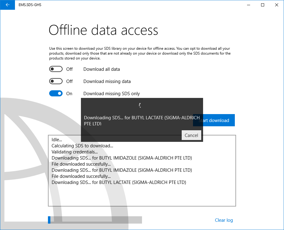The image size is (284, 230).
Task: Maximize the EMS.SDS-GHS window
Action: (263, 5)
